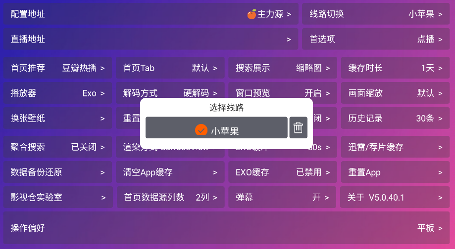
Task: Select the 小苹果 line option in dialog
Action: 216,127
